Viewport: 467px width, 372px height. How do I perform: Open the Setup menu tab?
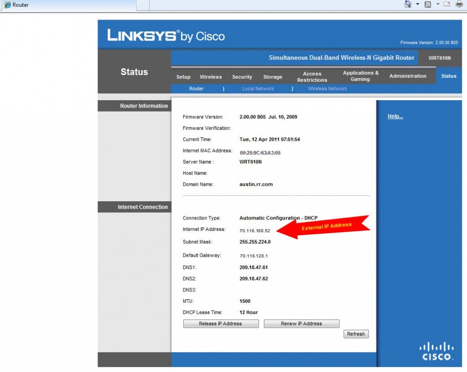pyautogui.click(x=183, y=76)
